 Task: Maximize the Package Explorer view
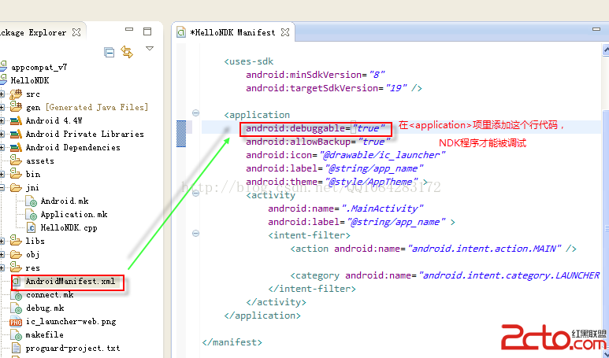[147, 31]
